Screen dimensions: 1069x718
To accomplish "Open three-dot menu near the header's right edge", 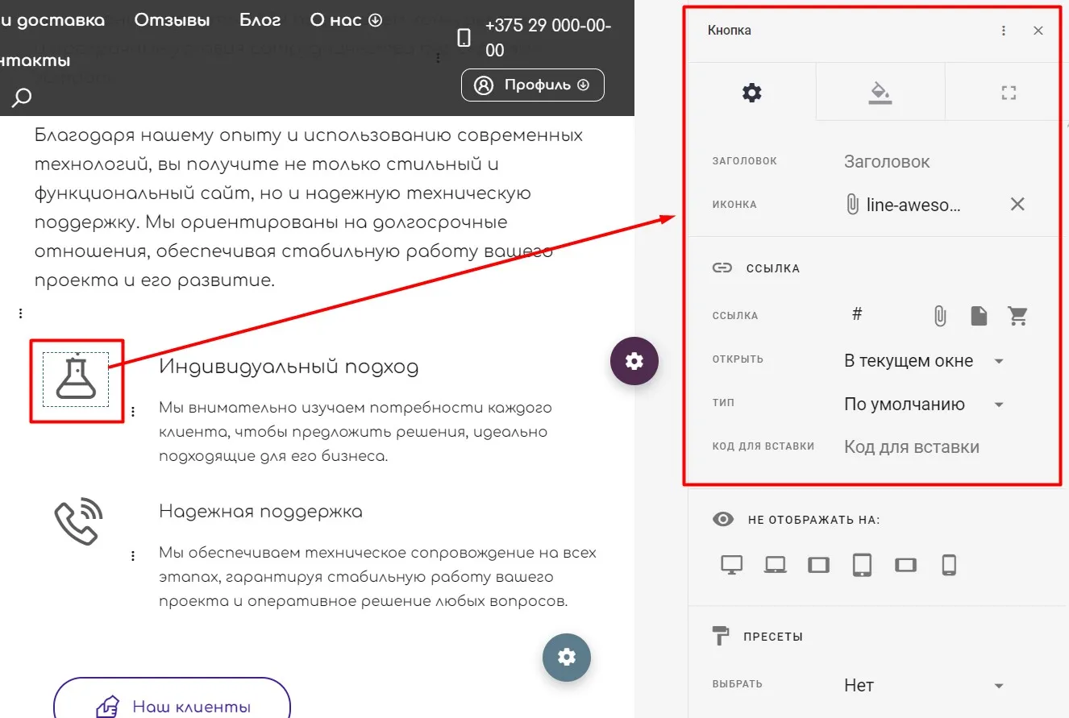I will tap(438, 57).
